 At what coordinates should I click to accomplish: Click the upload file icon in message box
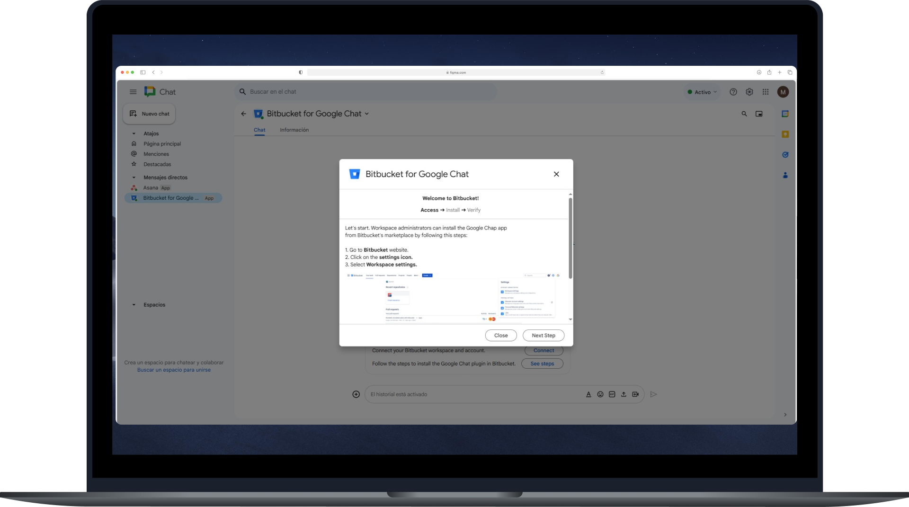tap(624, 394)
